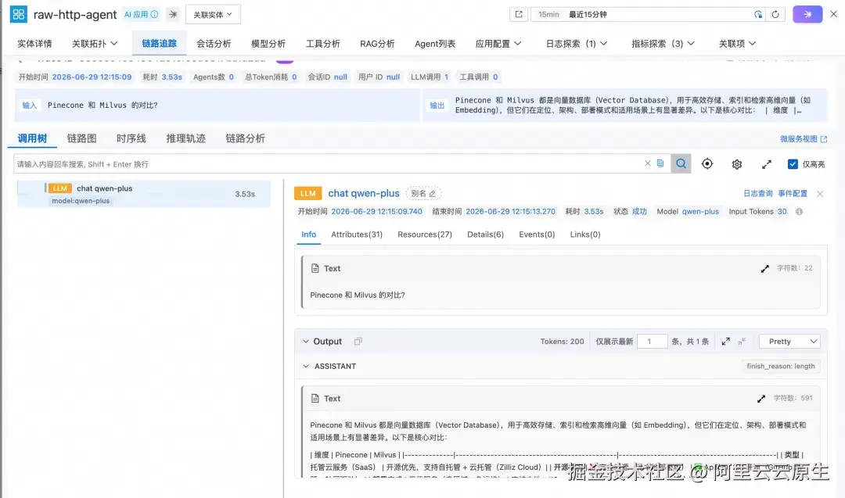845x498 pixels.
Task: Click the sparkle icon next to AI应用
Action: pyautogui.click(x=173, y=15)
